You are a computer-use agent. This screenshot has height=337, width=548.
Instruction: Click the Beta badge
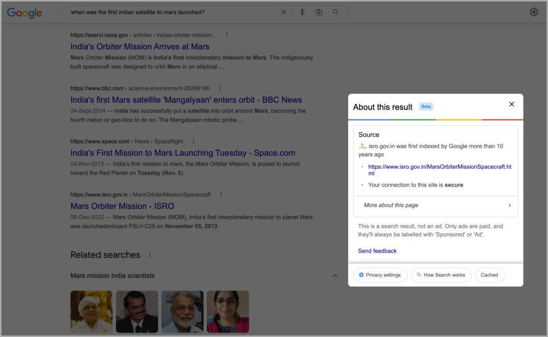(x=426, y=106)
